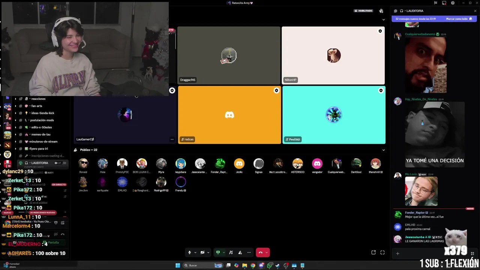Open the flag icon in the title bar
The width and height of the screenshot is (480, 270).
435,3
